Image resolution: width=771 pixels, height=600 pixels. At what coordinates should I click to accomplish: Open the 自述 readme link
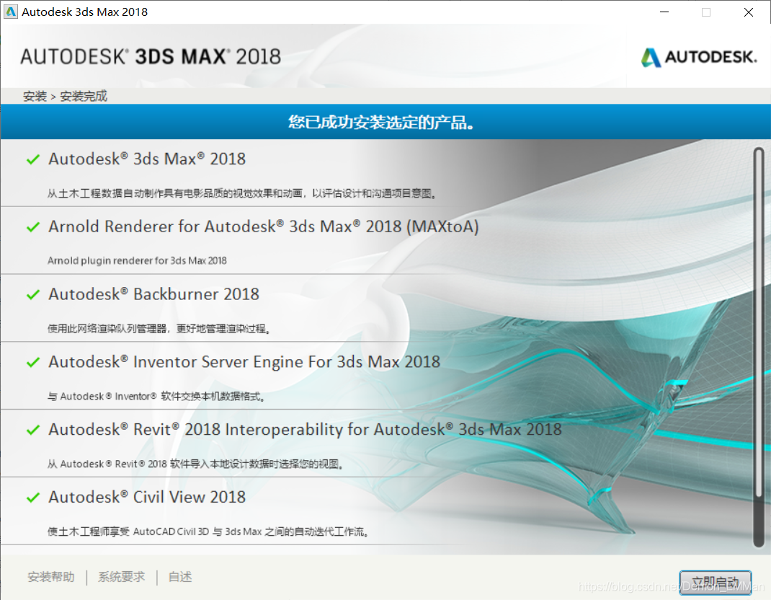(180, 577)
